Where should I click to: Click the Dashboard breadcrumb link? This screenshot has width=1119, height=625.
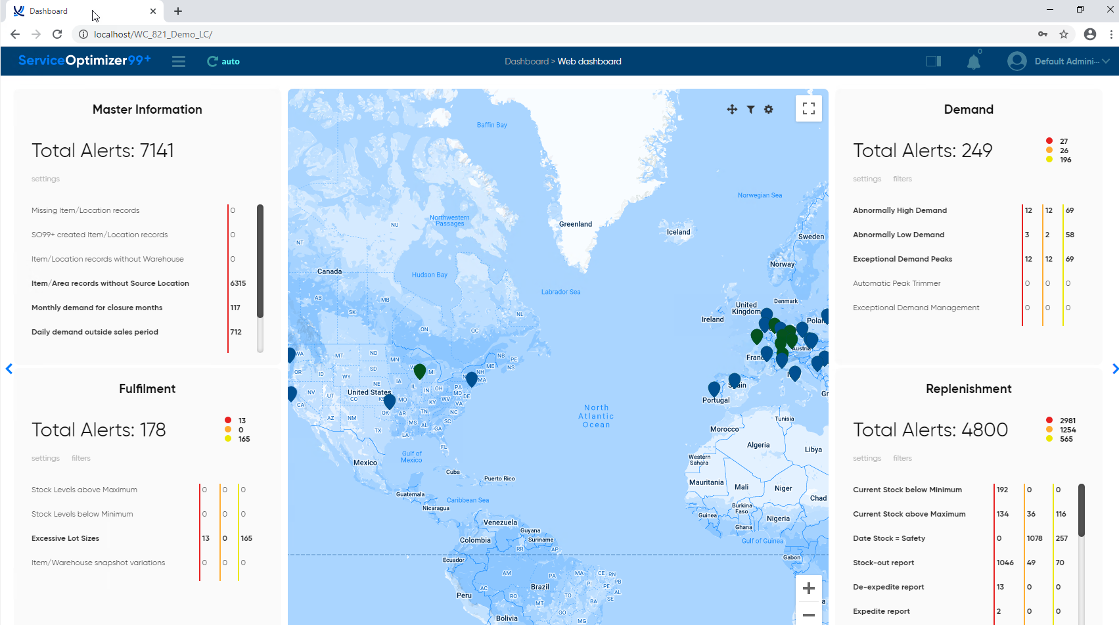(526, 61)
